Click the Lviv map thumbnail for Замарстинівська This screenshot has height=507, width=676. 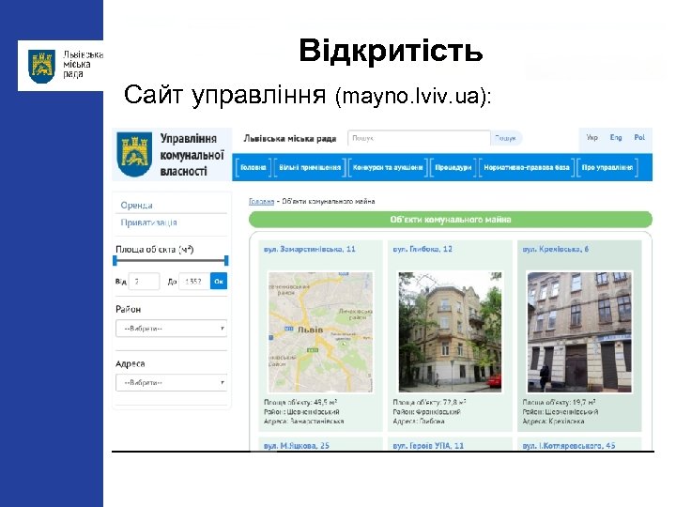point(320,332)
